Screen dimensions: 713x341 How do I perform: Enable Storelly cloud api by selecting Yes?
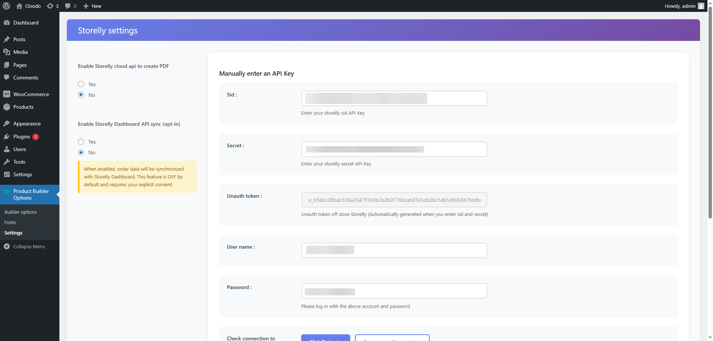81,84
